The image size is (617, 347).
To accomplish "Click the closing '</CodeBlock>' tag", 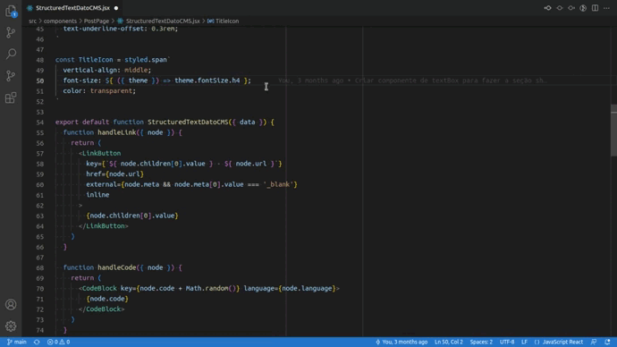I will (x=101, y=309).
